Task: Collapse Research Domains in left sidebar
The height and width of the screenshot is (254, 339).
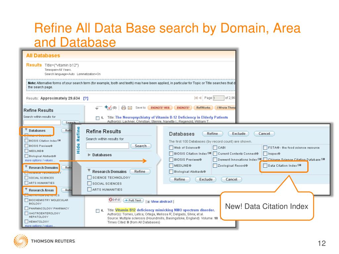Action: (x=26, y=167)
